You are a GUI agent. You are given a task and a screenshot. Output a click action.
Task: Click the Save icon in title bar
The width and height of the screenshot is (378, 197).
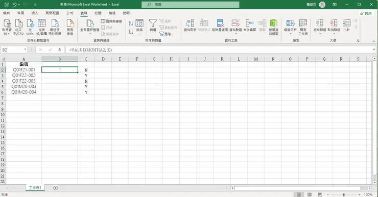pos(7,4)
